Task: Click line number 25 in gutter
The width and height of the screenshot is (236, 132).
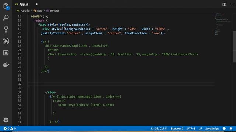Action: click(20, 54)
